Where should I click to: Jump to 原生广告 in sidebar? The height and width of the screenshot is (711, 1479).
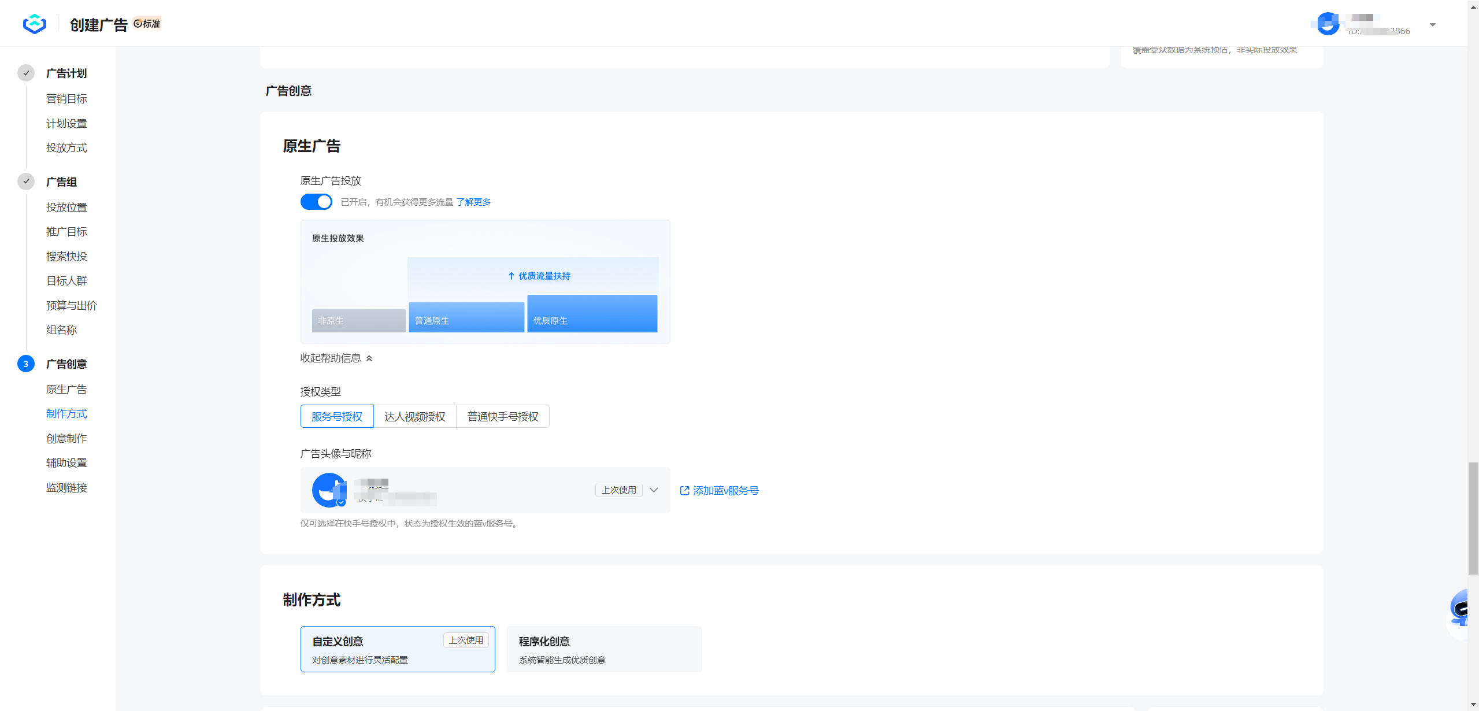pos(66,390)
